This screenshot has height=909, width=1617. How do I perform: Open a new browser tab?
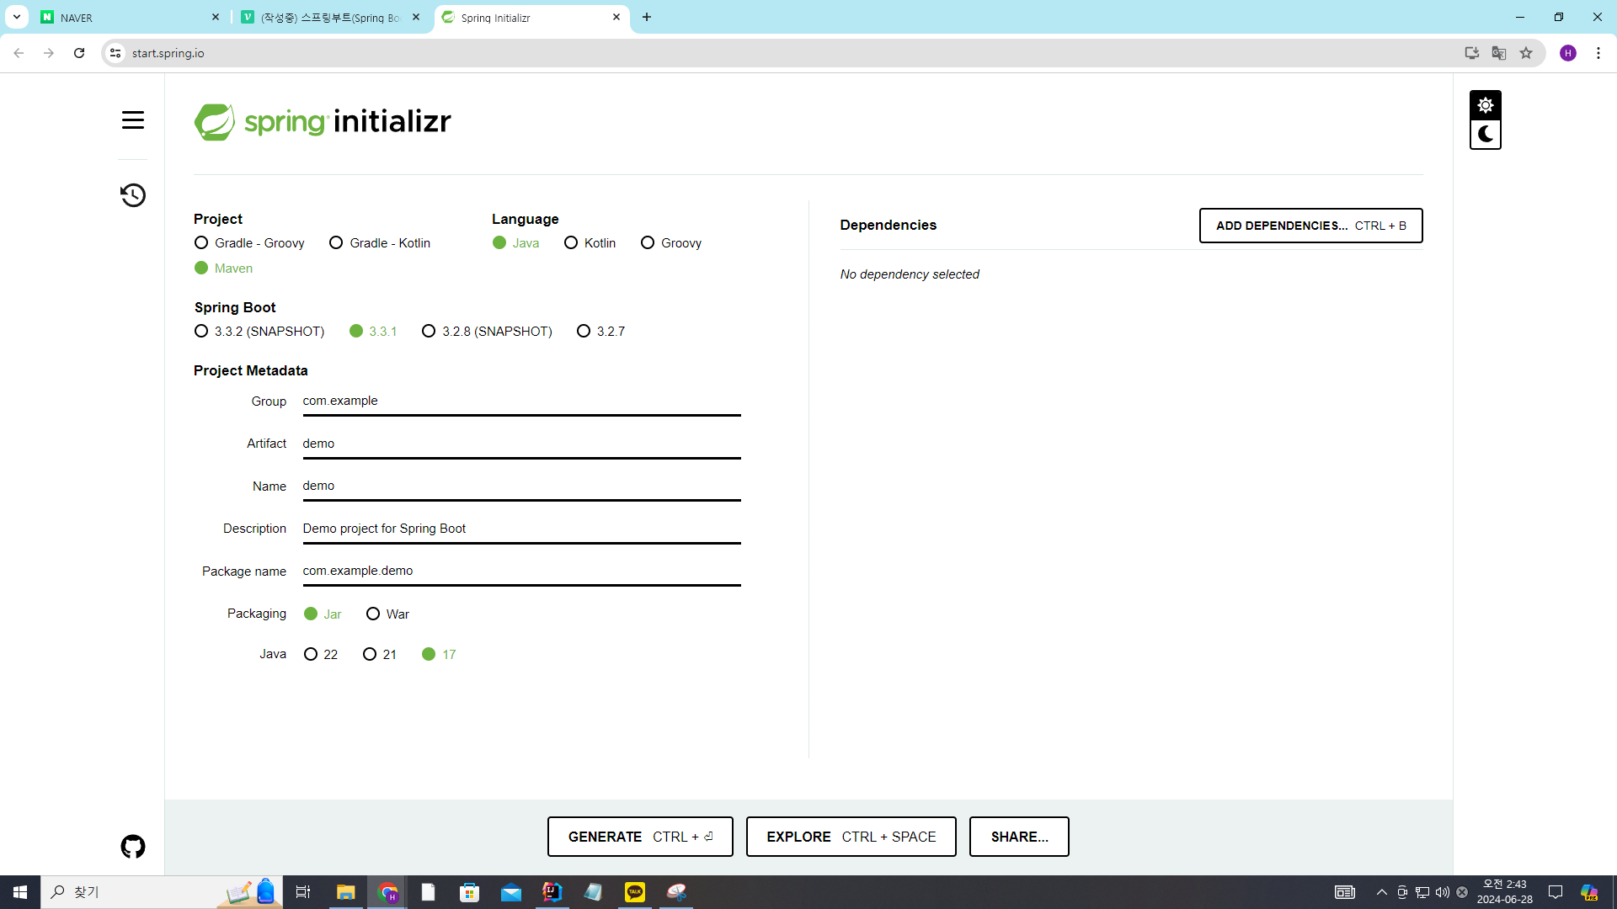click(x=647, y=17)
